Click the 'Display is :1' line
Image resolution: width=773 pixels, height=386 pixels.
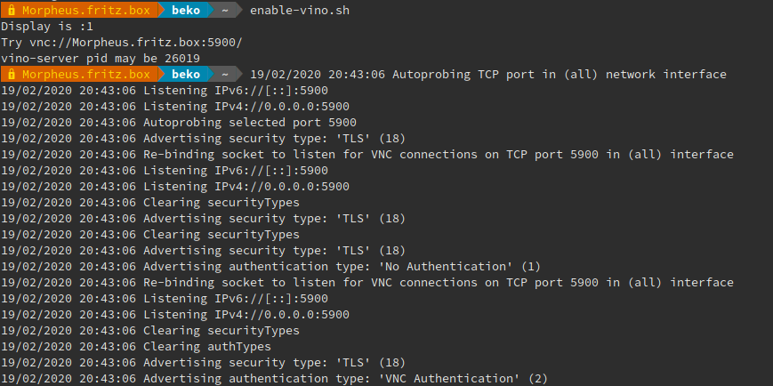pyautogui.click(x=47, y=27)
